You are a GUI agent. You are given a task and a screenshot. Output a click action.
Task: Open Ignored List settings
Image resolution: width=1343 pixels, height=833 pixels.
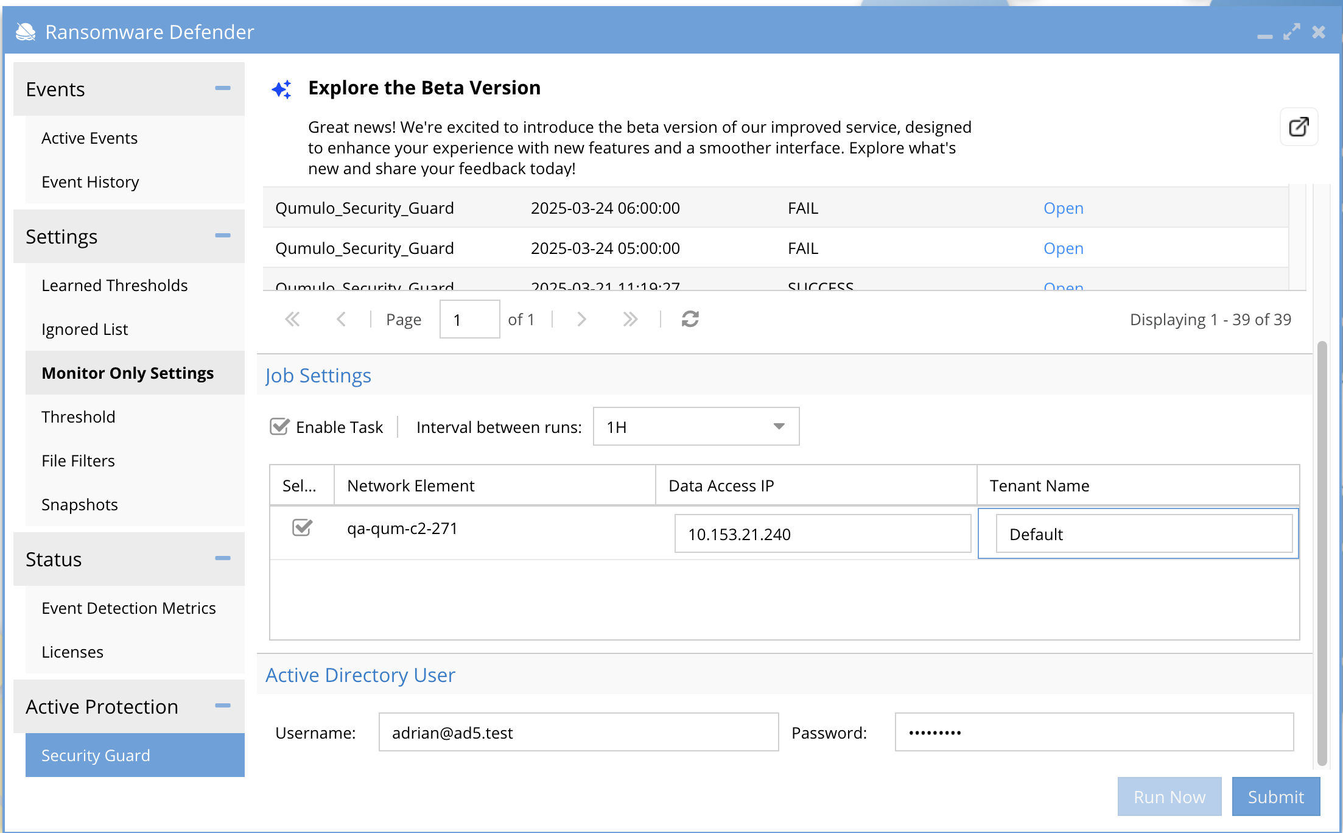(x=135, y=329)
